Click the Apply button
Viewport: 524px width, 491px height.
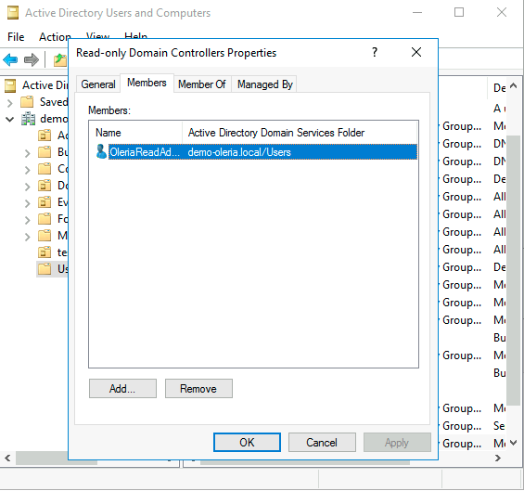pyautogui.click(x=397, y=442)
